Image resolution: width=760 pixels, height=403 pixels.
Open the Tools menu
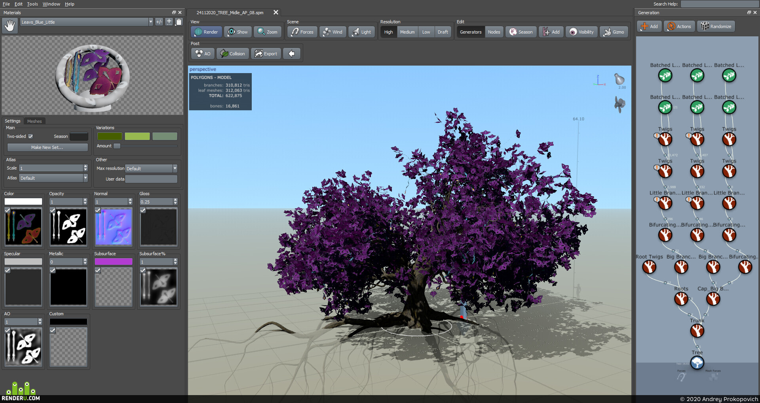coord(32,4)
